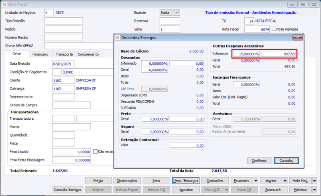Open the Transporte tab
This screenshot has width=321, height=196.
(x=64, y=54)
